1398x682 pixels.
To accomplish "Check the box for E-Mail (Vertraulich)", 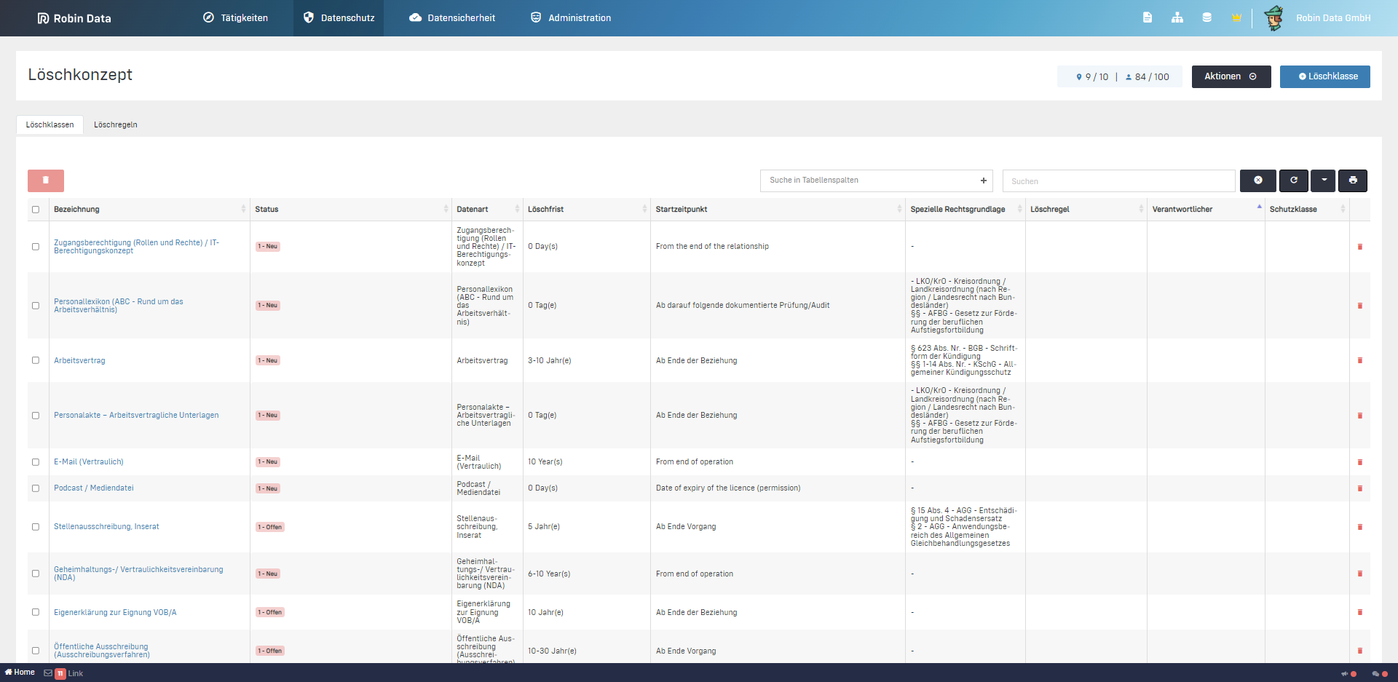I will click(x=36, y=462).
